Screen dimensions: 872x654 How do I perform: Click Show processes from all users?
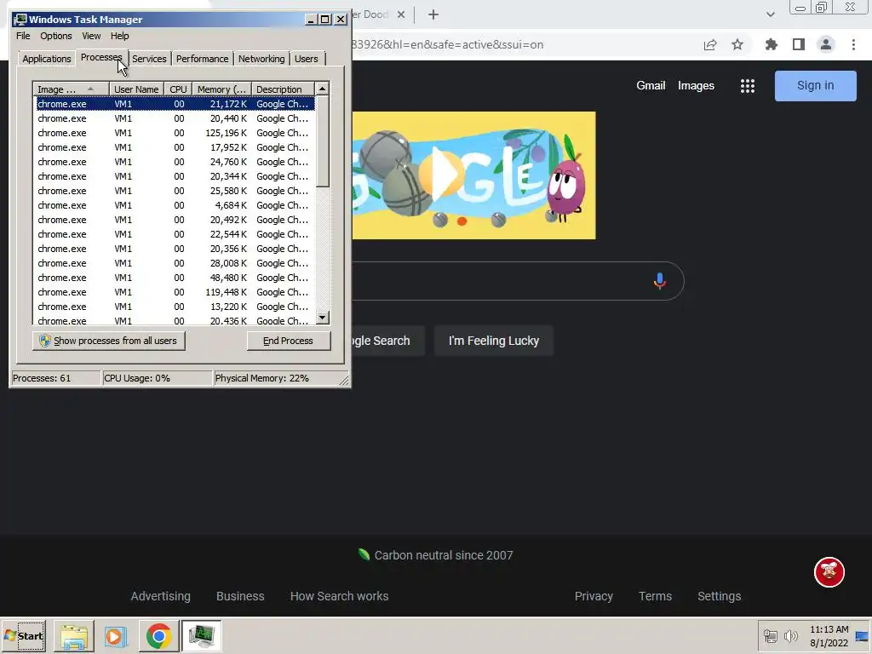pos(109,341)
